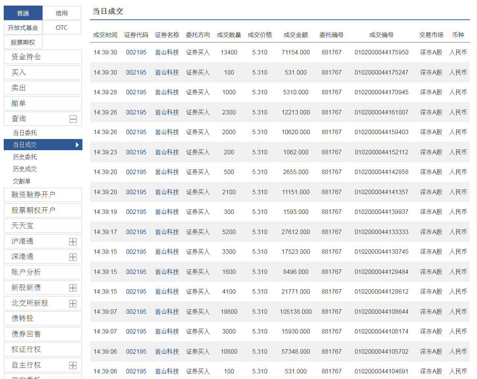
Task: Open the 开放式基金 tab
Action: pos(23,28)
